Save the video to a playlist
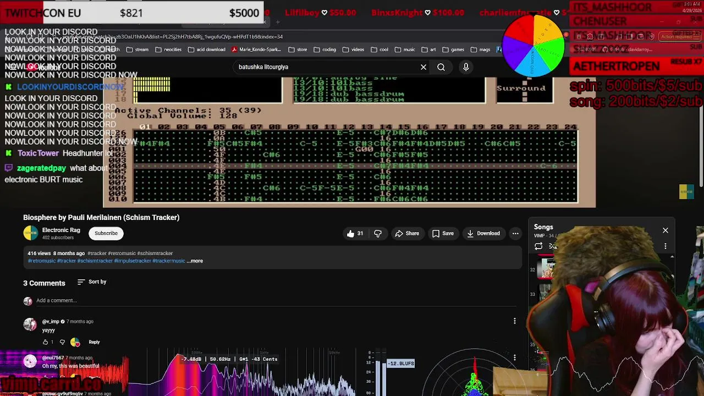The width and height of the screenshot is (704, 396). pyautogui.click(x=443, y=233)
